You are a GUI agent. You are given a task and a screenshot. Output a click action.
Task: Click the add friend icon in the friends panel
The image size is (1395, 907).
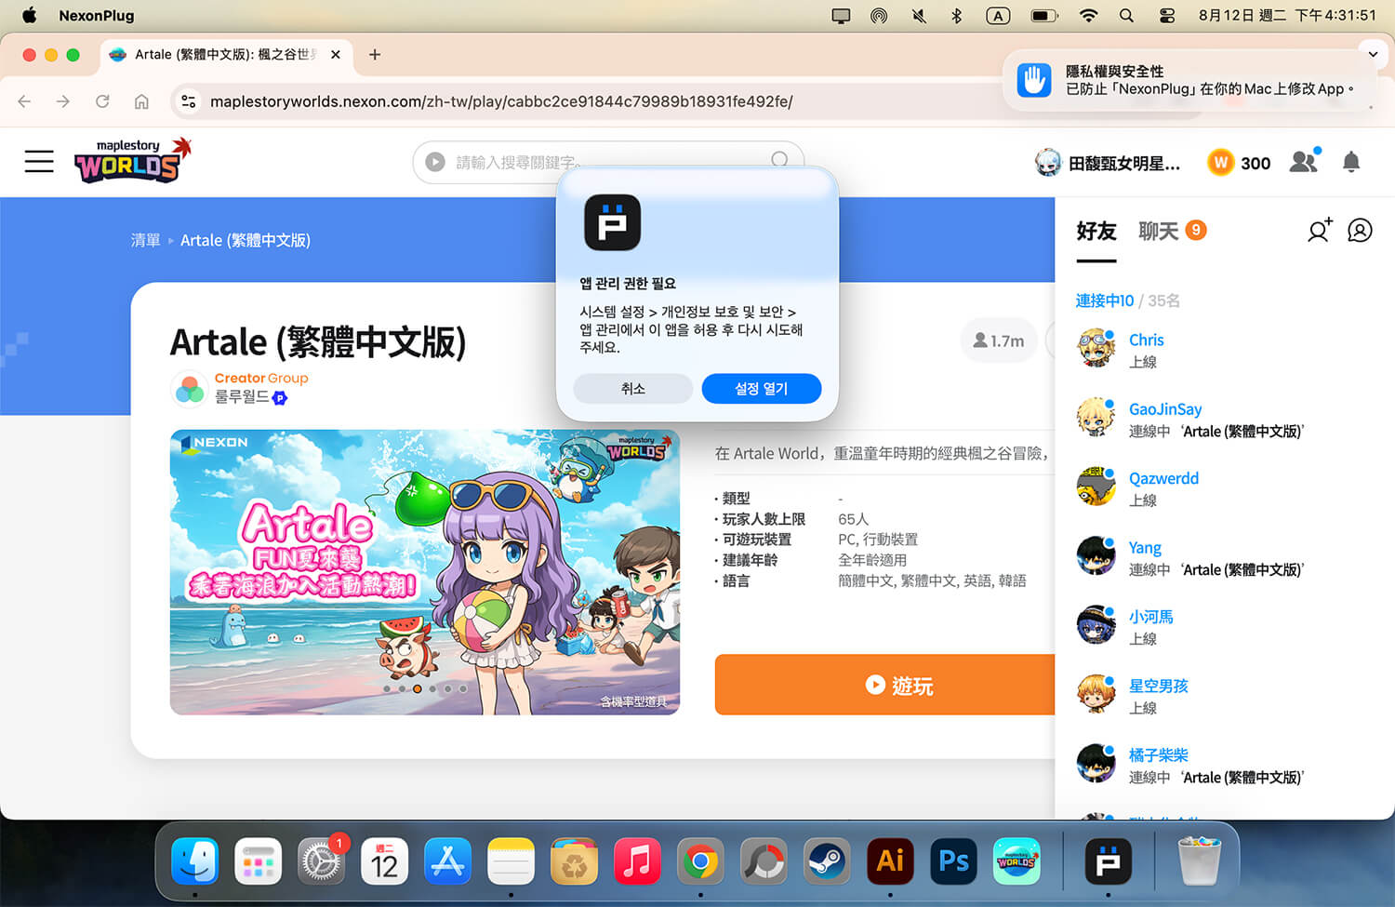[x=1319, y=230]
